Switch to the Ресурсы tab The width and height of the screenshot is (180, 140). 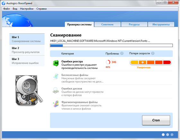click(x=134, y=24)
